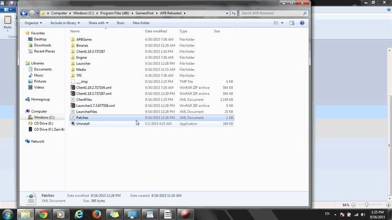392x220 pixels.
Task: Open the recent locations dropdown arrow
Action: click(x=37, y=13)
